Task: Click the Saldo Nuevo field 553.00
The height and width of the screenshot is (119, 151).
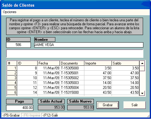Action: 80,107
